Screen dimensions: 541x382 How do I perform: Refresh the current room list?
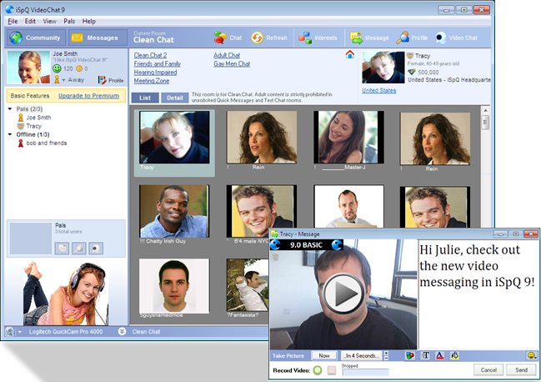pos(268,38)
